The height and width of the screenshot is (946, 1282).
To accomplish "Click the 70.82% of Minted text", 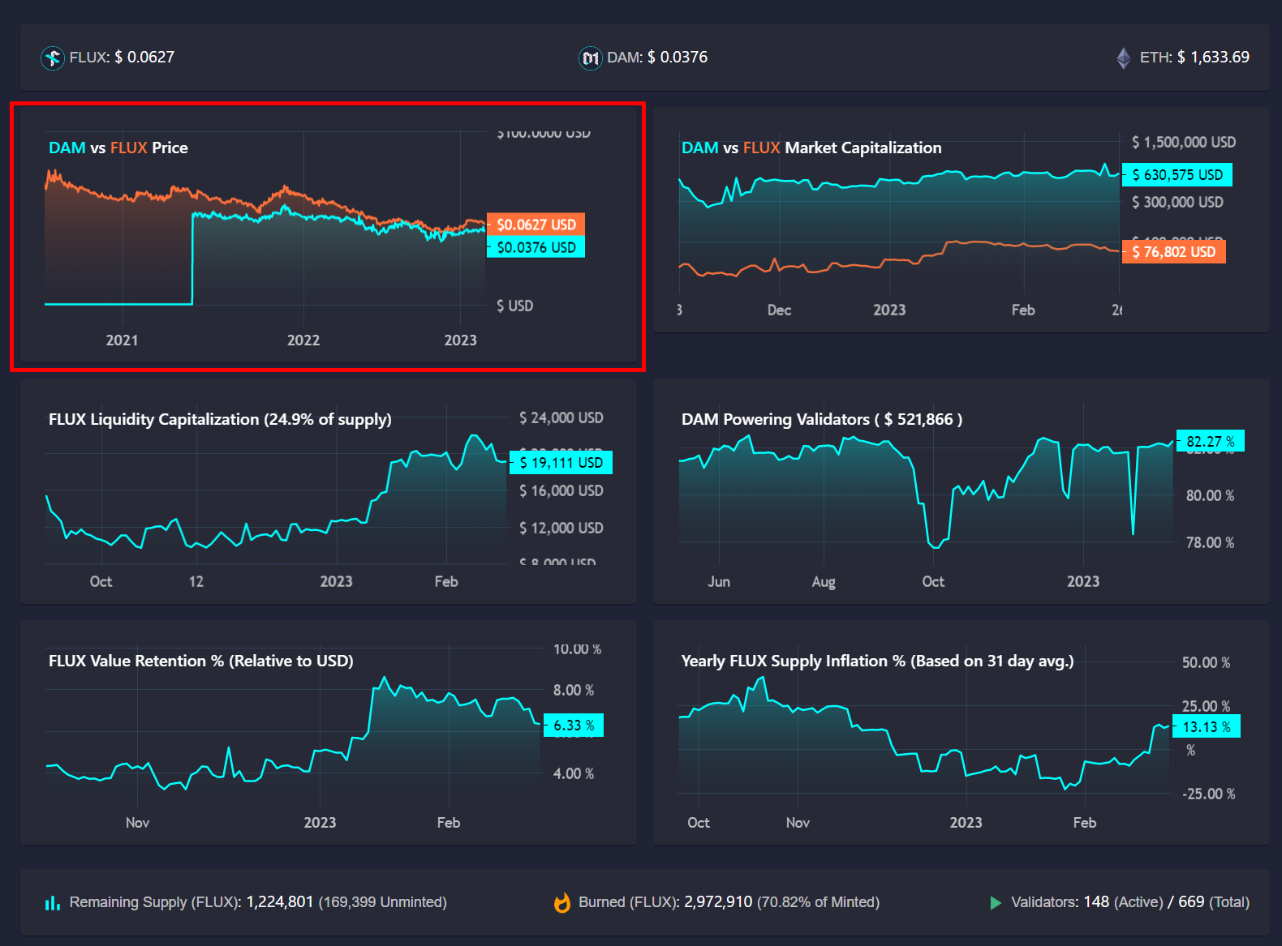I will coord(818,902).
